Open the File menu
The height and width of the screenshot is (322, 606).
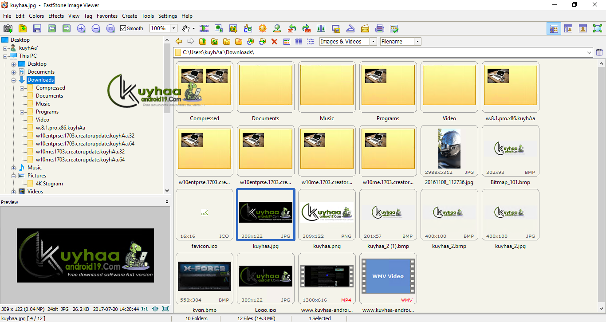tap(7, 16)
